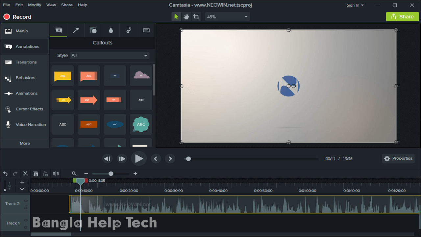Open the Help menu
Image resolution: width=421 pixels, height=237 pixels.
pyautogui.click(x=83, y=5)
